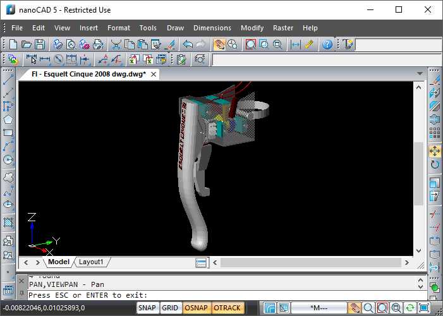Open the Dimensions menu

pos(212,28)
